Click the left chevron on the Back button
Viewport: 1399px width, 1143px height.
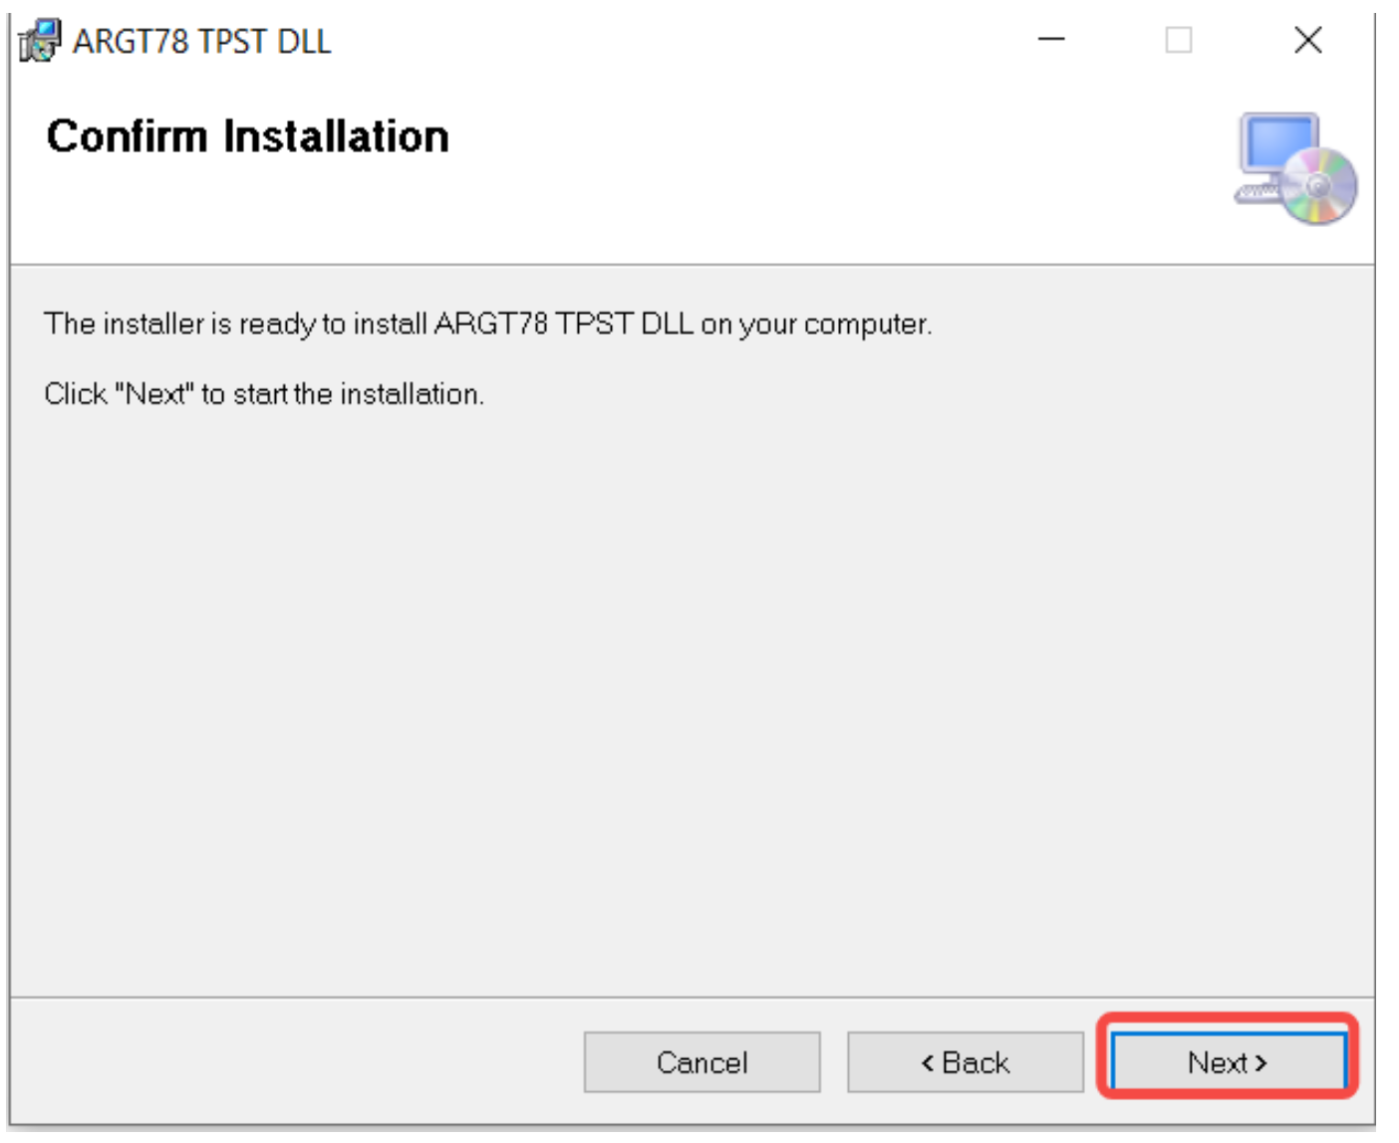(x=928, y=1063)
